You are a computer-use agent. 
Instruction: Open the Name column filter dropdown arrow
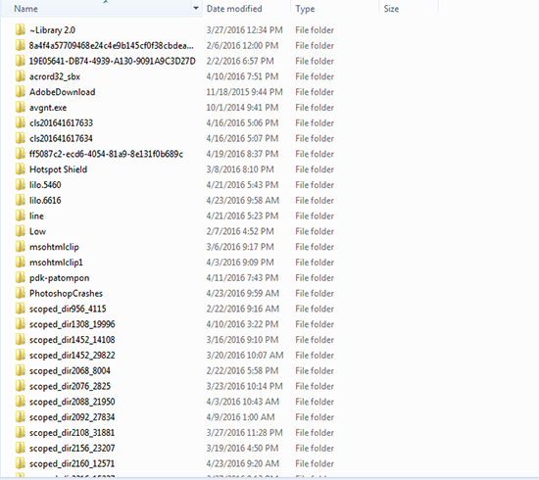pos(196,8)
